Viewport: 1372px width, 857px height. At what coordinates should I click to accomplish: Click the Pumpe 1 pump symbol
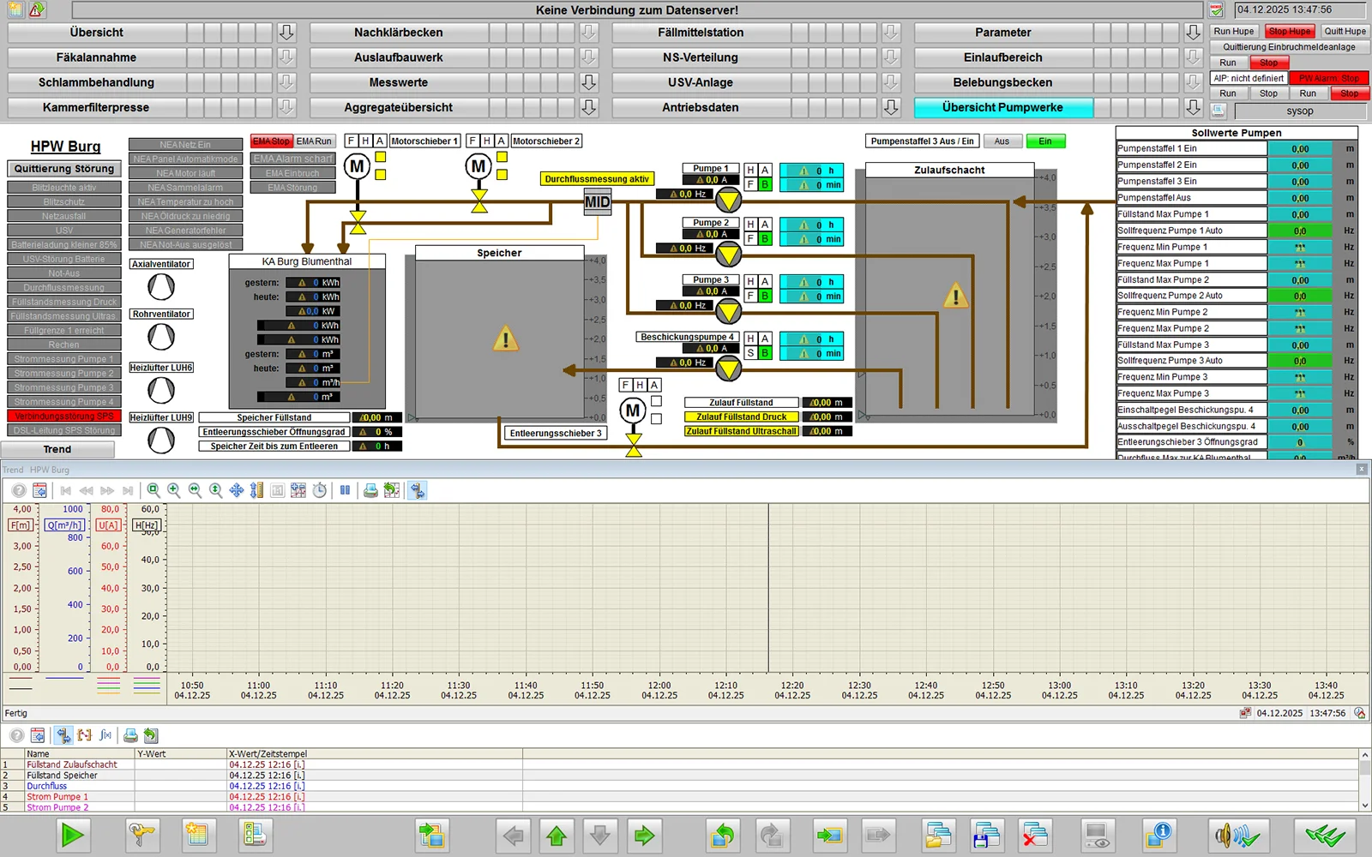point(728,201)
